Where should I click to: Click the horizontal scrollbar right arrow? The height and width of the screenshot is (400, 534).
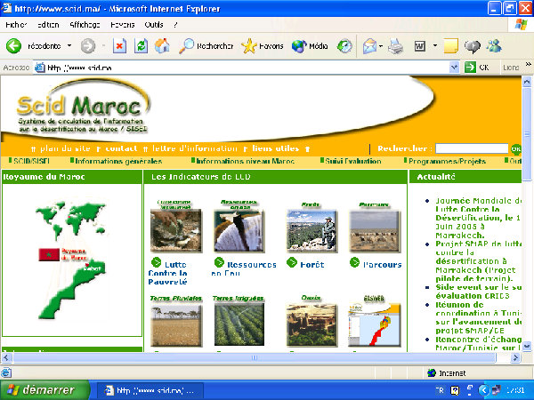click(515, 357)
